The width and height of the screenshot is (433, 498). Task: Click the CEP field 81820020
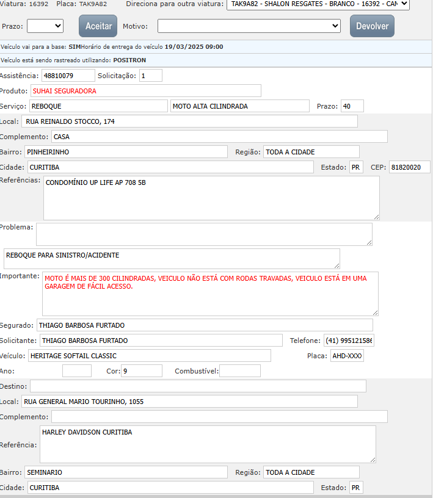click(409, 167)
